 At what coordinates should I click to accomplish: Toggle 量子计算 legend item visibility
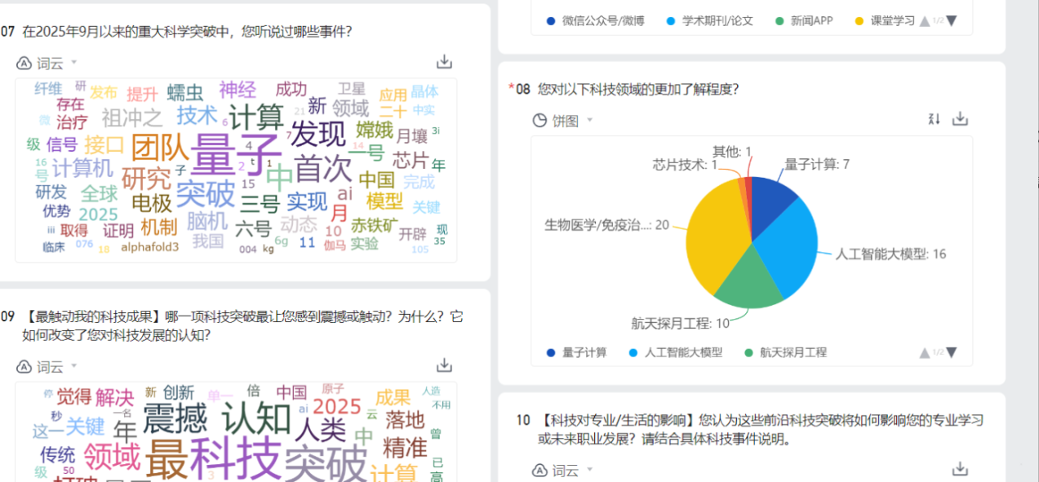577,352
